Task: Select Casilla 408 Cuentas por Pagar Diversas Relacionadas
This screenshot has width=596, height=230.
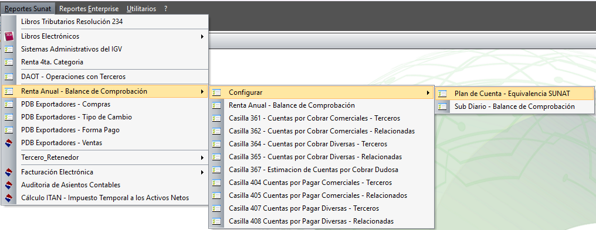Action: tap(321, 221)
